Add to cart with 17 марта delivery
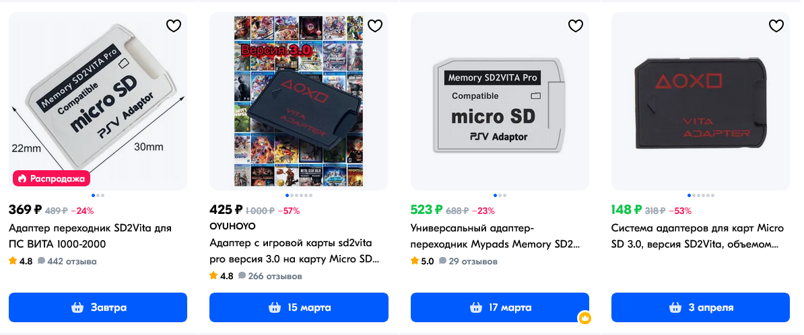 [x=500, y=307]
